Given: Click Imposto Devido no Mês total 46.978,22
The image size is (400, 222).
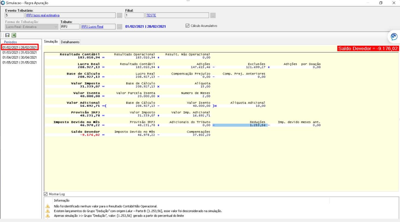Looking at the screenshot, I should (90, 125).
